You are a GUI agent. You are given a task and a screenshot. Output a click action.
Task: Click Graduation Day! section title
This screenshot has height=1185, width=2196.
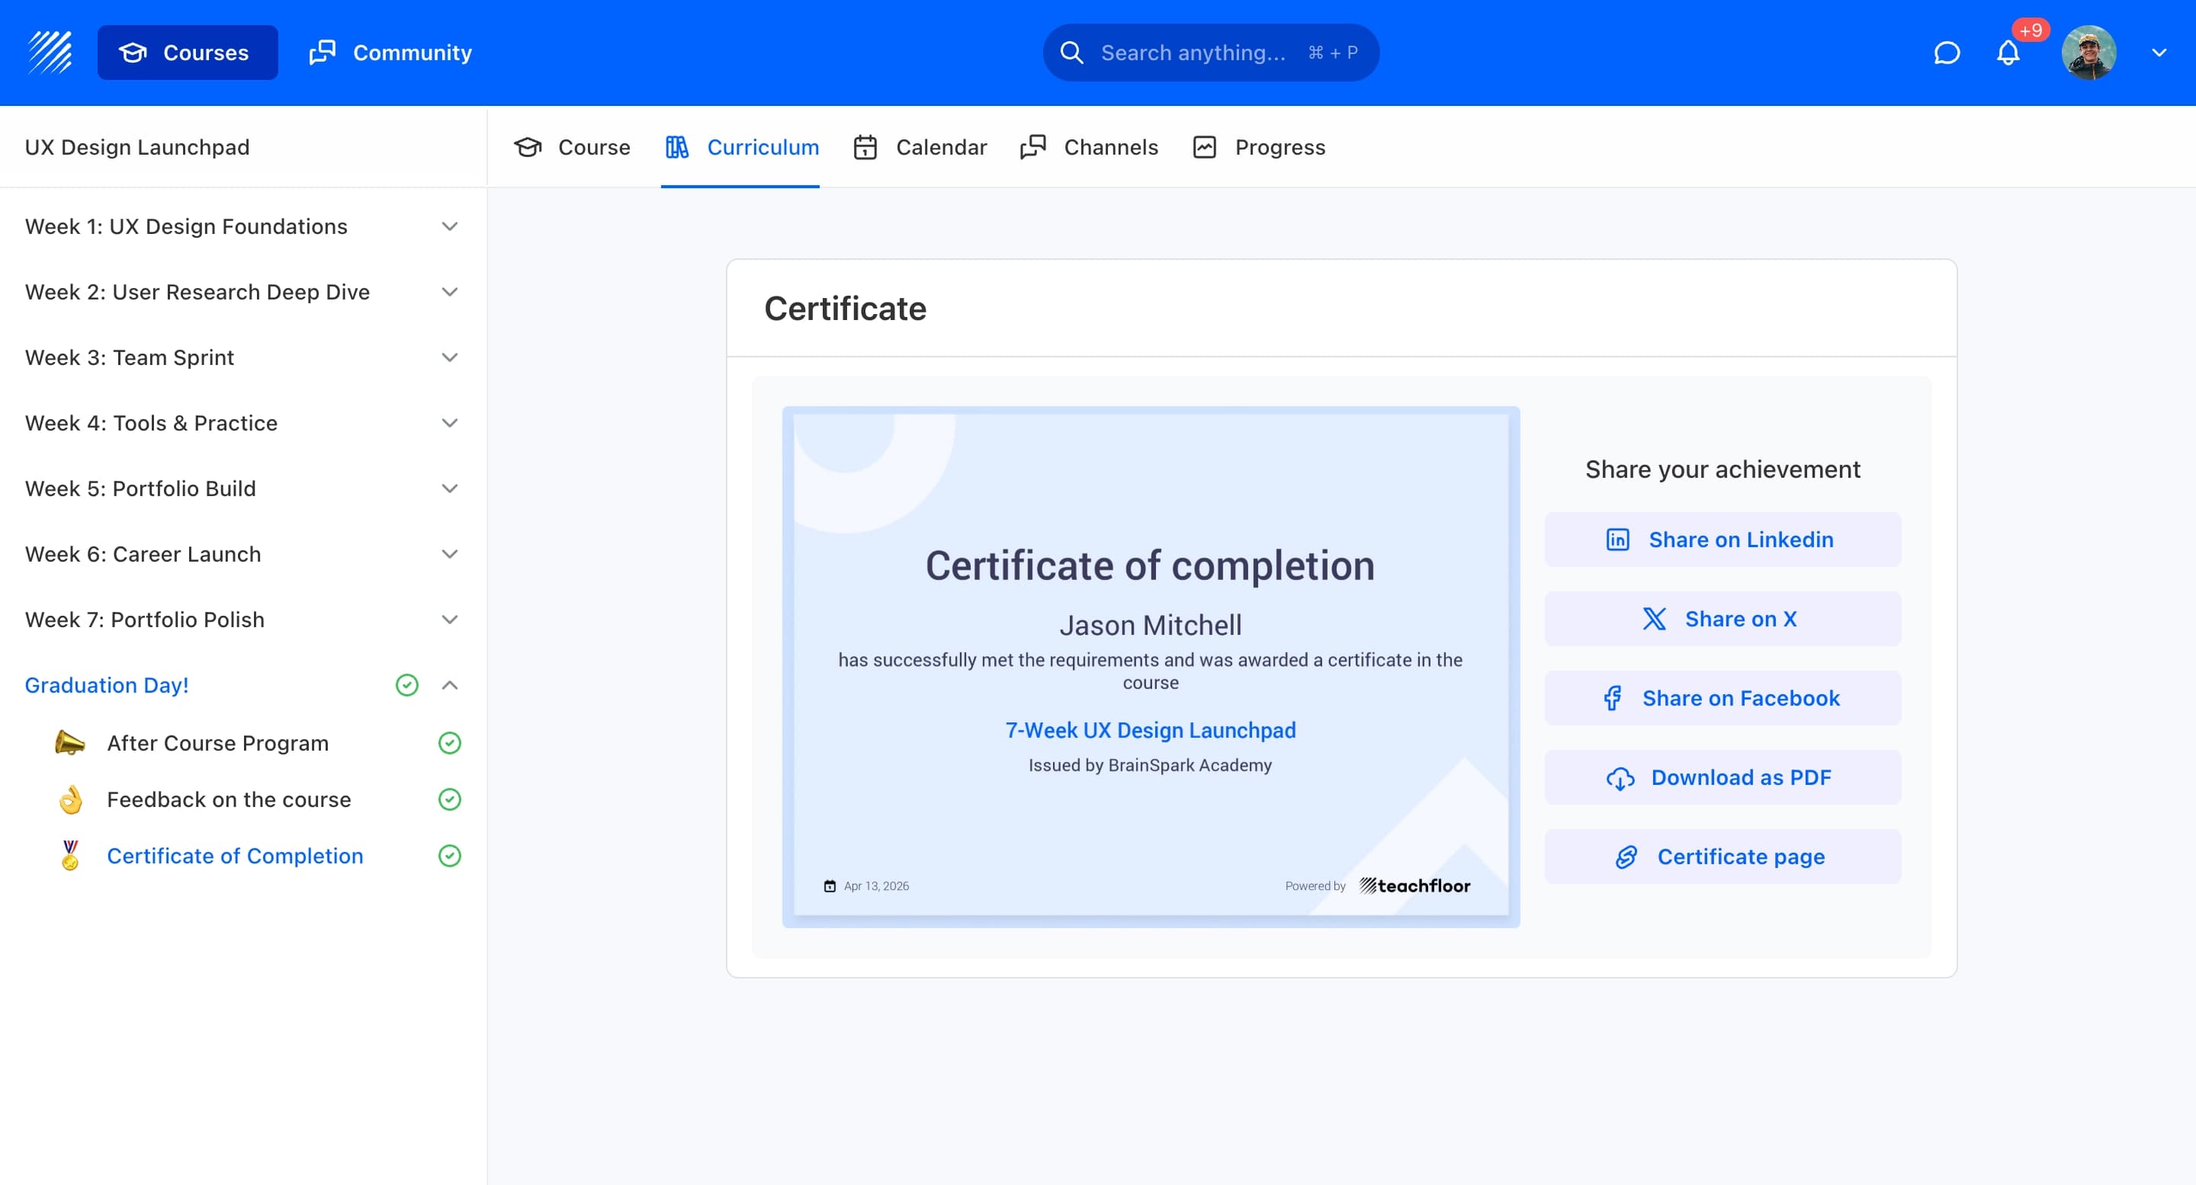tap(107, 685)
